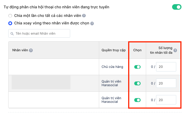187x115 pixels.
Task: Click 'Quản trị viên Harasocial' in the last row
Action: 111,100
